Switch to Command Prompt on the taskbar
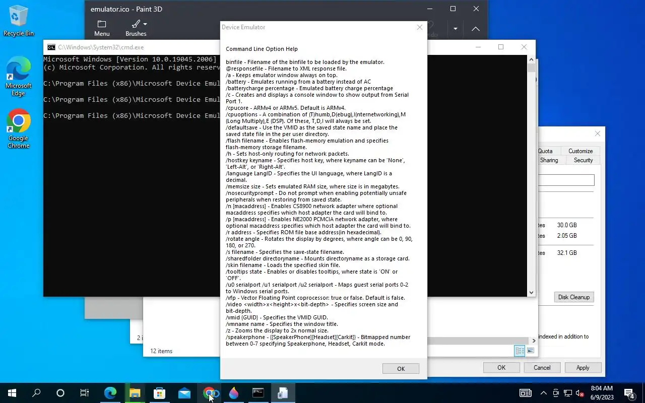 (x=258, y=393)
